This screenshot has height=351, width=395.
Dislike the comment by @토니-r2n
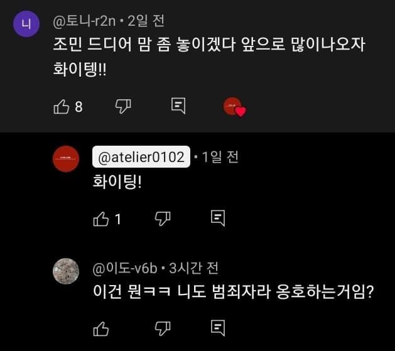coord(122,107)
